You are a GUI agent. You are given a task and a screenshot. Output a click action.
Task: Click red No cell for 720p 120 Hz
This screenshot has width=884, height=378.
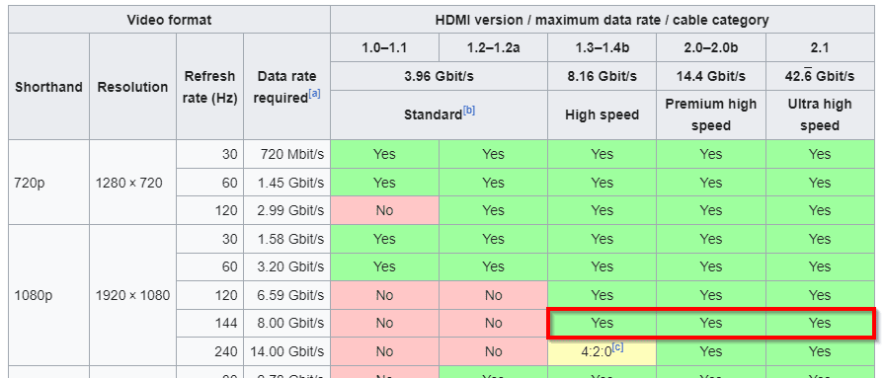pos(384,210)
